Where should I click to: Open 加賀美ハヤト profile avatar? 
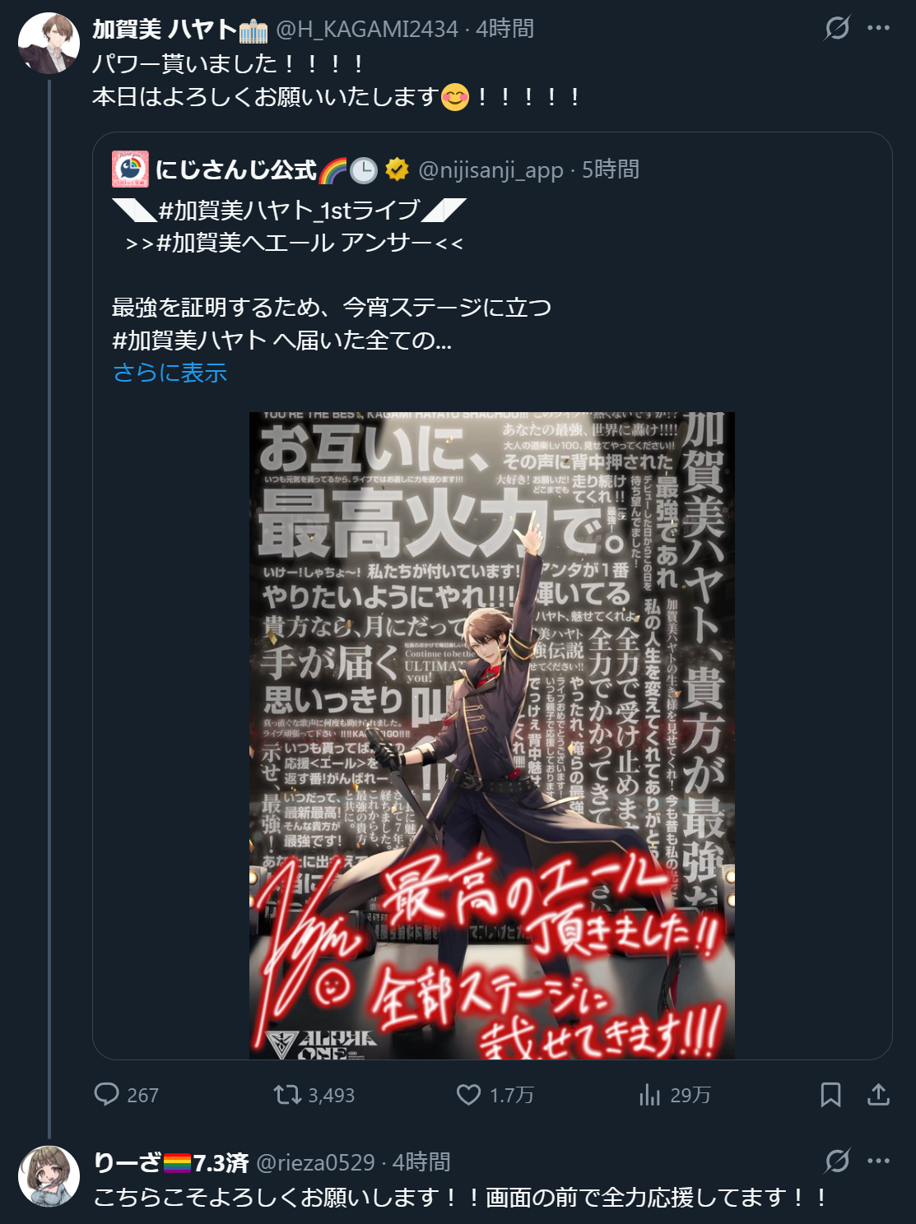[49, 43]
